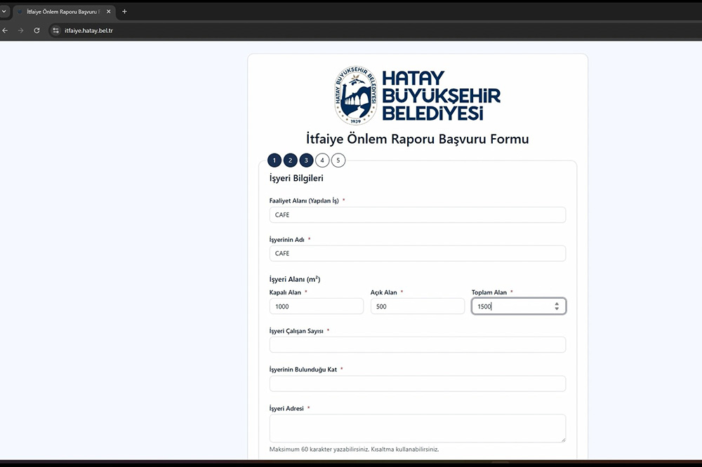Focus the Kapalı Alan field
Viewport: 702px width, 467px height.
(316, 306)
